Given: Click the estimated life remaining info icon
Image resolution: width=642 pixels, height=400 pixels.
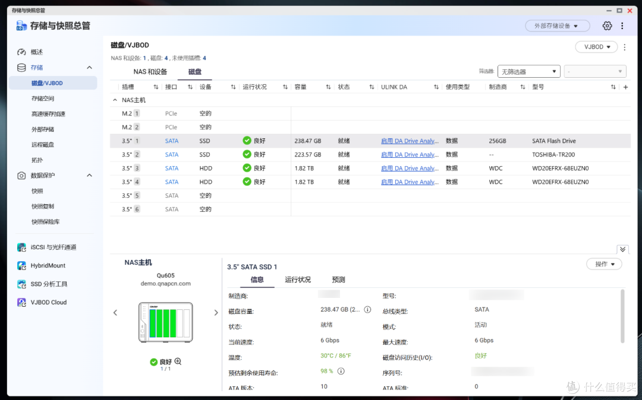Looking at the screenshot, I should click(341, 371).
